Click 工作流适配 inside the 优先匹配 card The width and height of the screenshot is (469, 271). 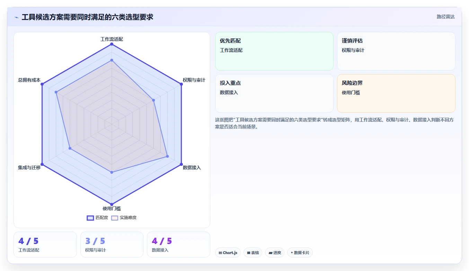[x=231, y=51]
